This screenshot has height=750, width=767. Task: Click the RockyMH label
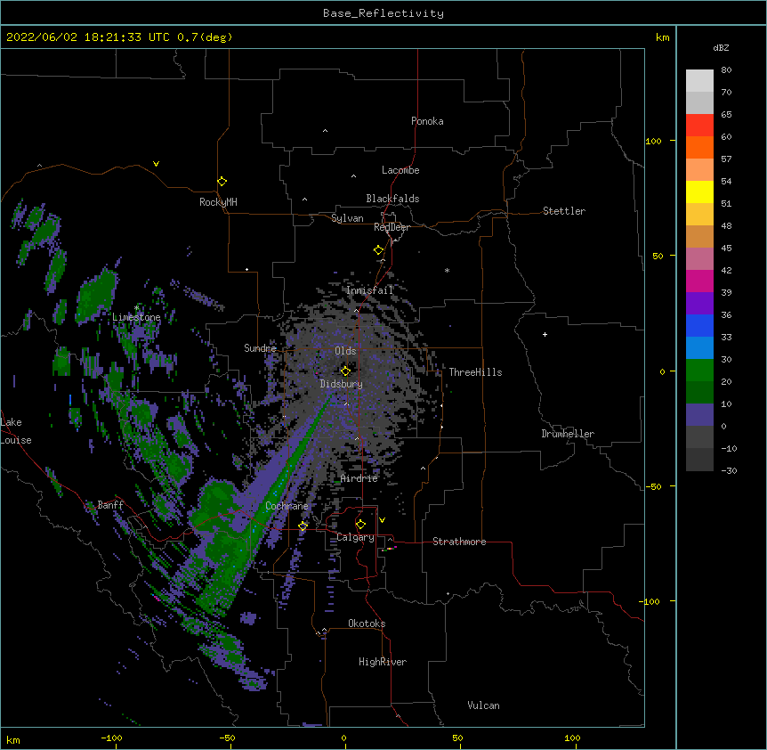click(218, 202)
